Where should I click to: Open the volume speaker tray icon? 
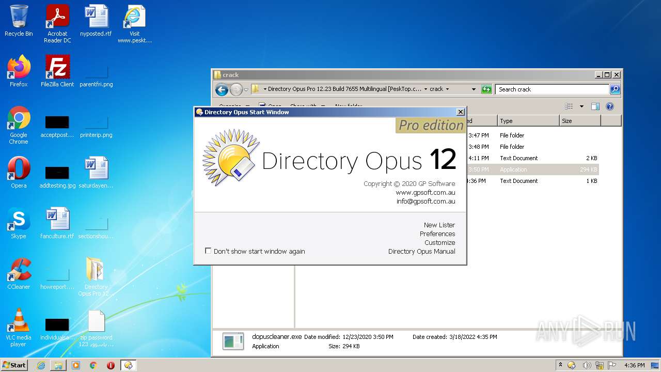click(587, 365)
